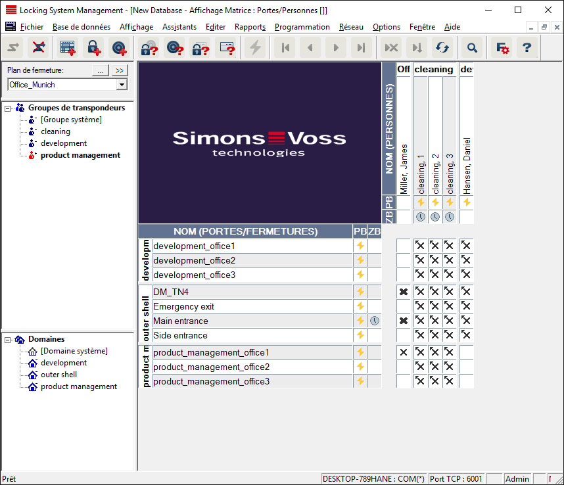Click the add new lock icon
The height and width of the screenshot is (485, 564).
tap(93, 47)
